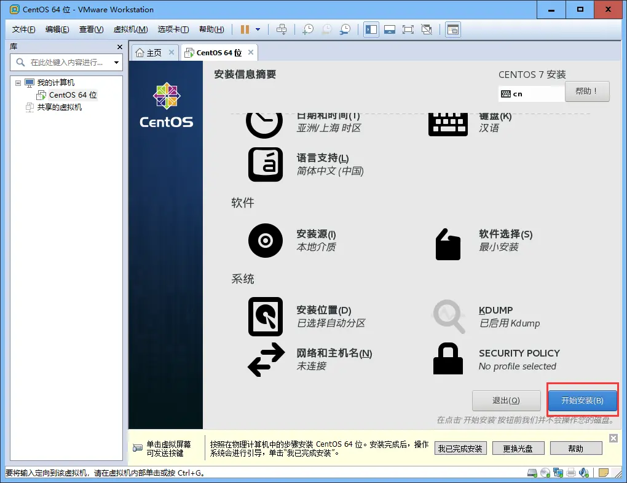Click the 网络和主机名(N) label
627x483 pixels.
pyautogui.click(x=334, y=354)
